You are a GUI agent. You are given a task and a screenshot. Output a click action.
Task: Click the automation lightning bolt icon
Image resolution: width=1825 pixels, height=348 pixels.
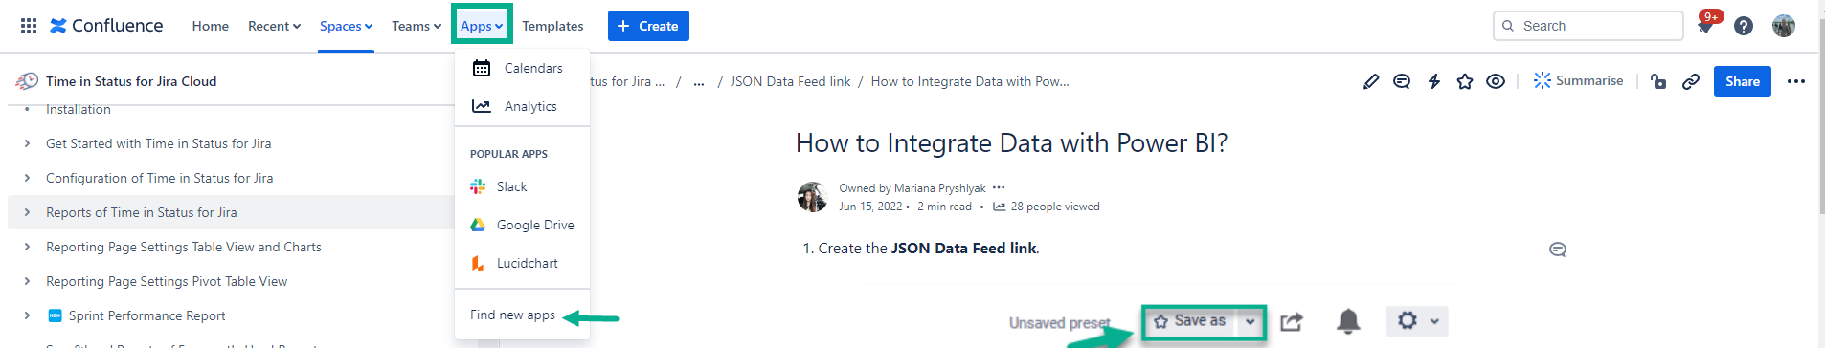(1433, 81)
